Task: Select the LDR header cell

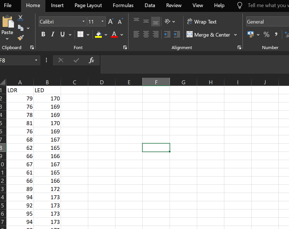Action: (20, 90)
